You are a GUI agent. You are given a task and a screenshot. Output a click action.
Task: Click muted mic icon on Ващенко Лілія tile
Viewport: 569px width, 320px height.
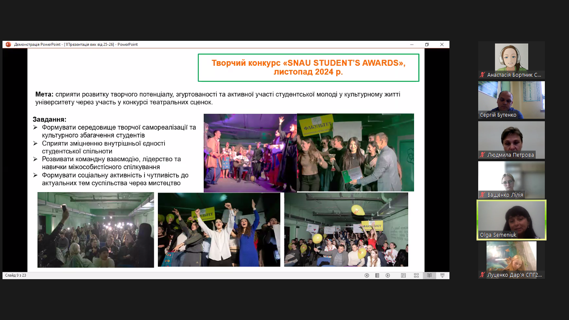point(482,195)
